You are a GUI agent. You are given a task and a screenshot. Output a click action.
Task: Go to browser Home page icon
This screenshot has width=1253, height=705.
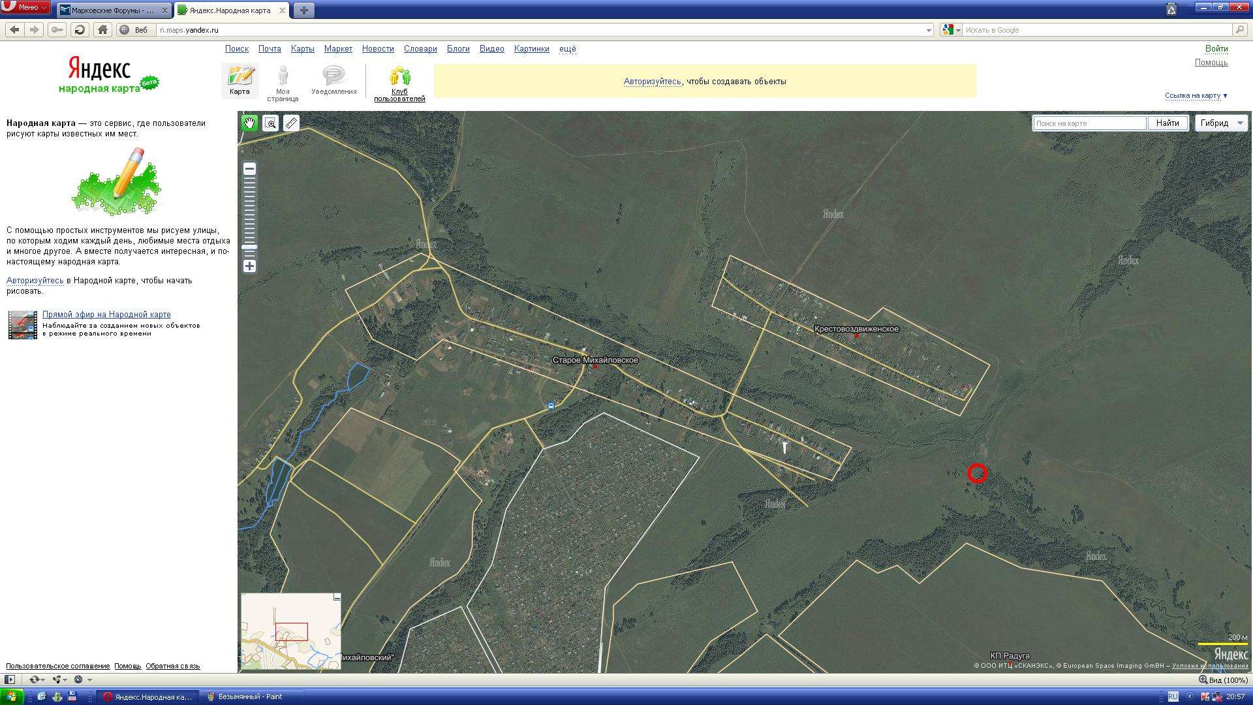[102, 29]
